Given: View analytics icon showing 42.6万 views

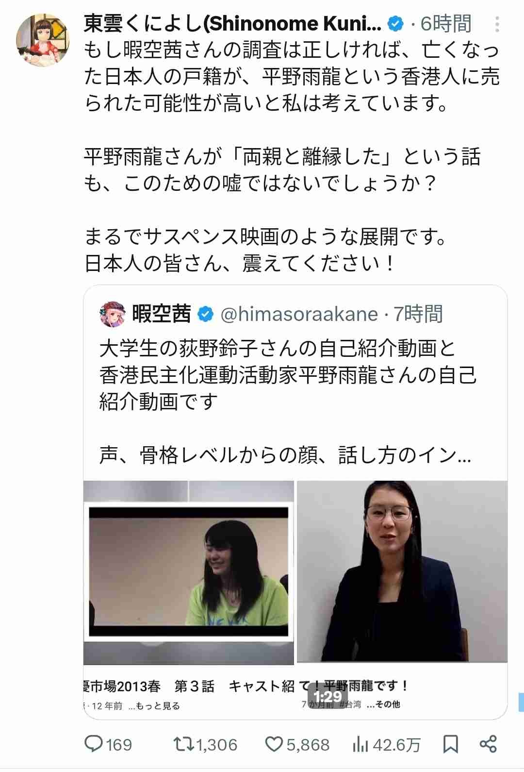Looking at the screenshot, I should tap(360, 744).
